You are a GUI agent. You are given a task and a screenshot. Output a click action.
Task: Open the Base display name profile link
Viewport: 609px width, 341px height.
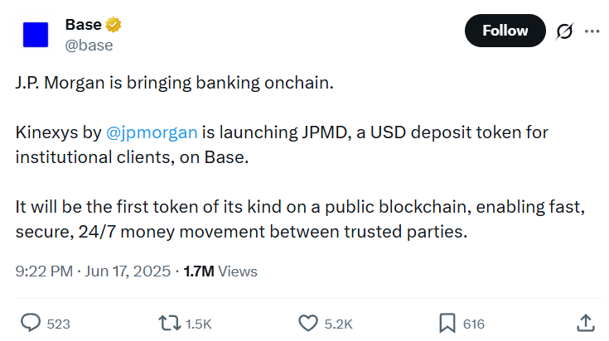pyautogui.click(x=83, y=25)
